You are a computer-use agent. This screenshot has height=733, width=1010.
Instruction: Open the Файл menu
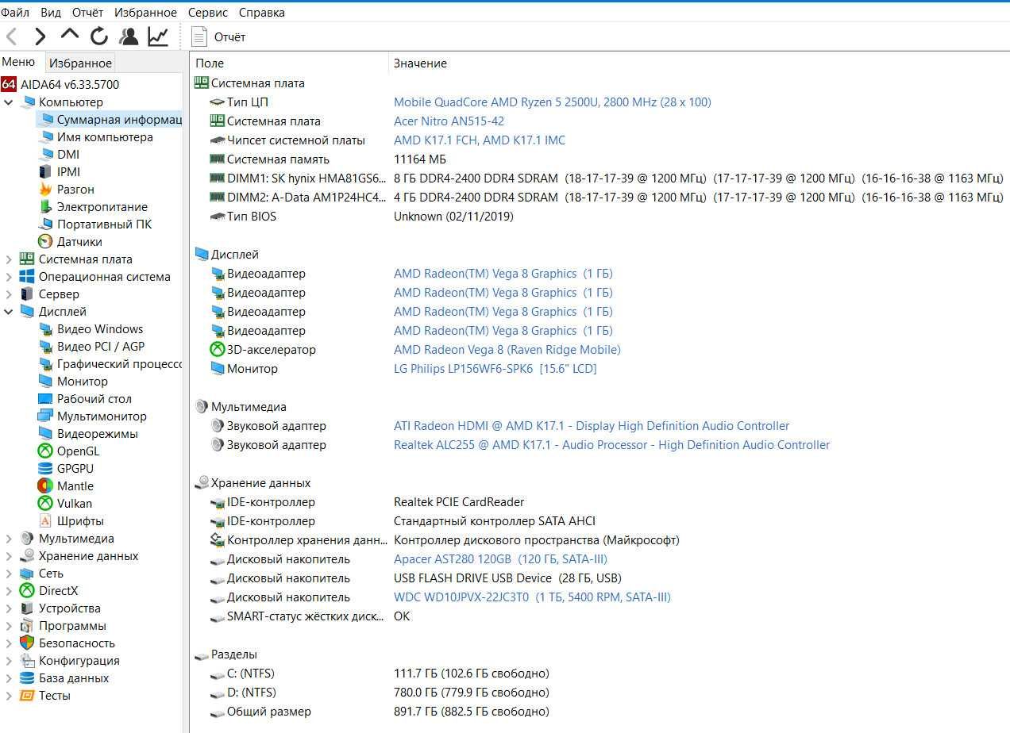pyautogui.click(x=15, y=13)
